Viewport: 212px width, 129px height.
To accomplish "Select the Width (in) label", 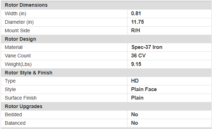I will coord(15,13).
